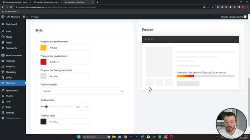Open a new browser tab
Image resolution: width=250 pixels, height=140 pixels.
97,2
